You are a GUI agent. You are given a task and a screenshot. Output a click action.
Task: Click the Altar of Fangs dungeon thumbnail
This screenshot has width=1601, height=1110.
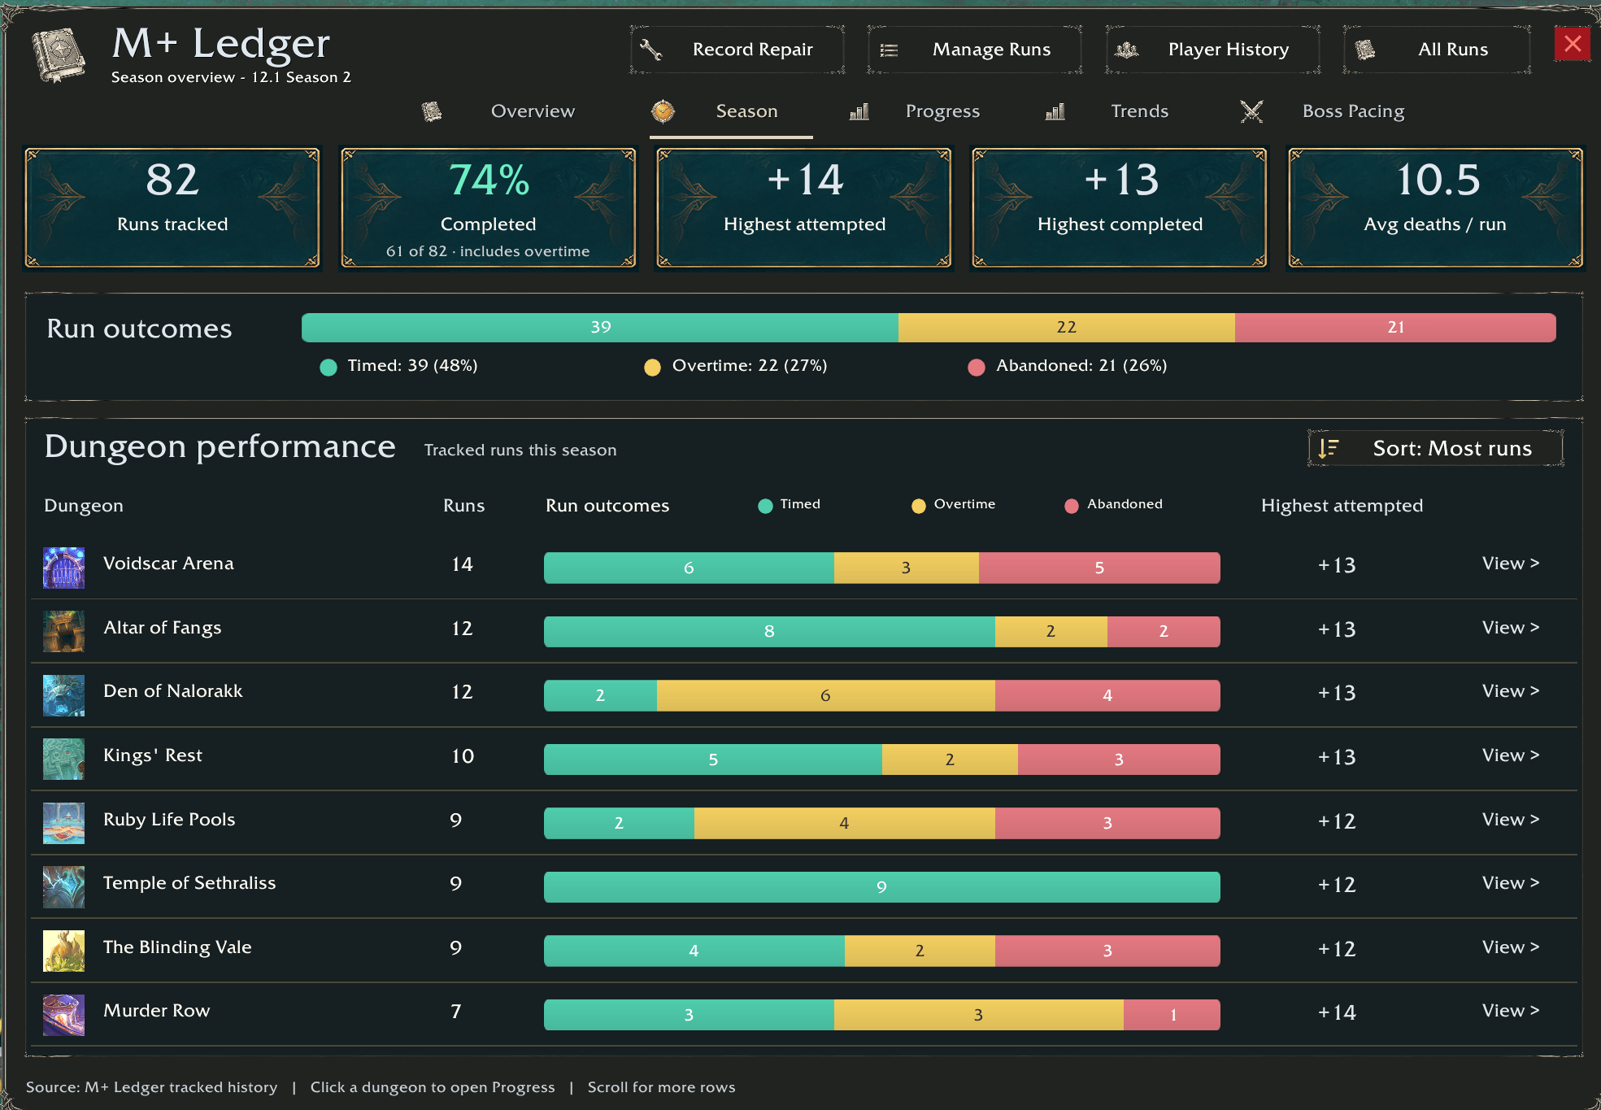pos(63,631)
